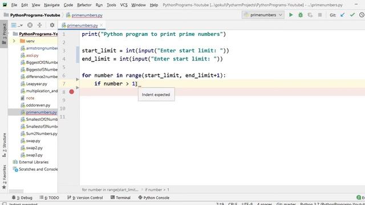Open project view options dropdown
Screen dimensions: 365x205
click(x=17, y=25)
